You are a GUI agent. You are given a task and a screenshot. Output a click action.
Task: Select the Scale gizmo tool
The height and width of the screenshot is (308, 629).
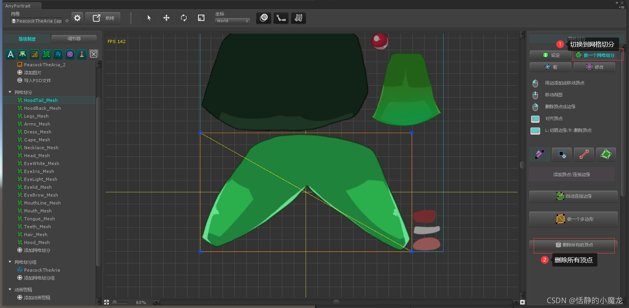coord(201,18)
